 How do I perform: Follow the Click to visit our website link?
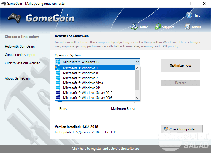click(22, 63)
